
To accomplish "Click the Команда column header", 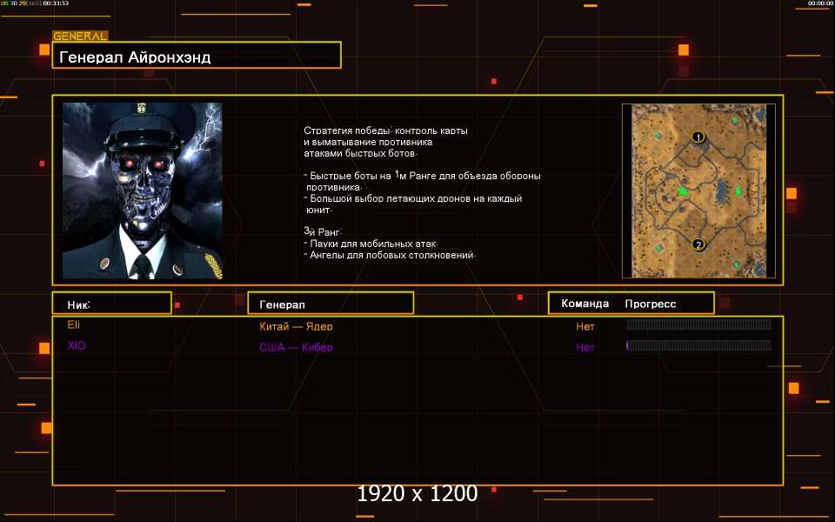I will pos(584,304).
